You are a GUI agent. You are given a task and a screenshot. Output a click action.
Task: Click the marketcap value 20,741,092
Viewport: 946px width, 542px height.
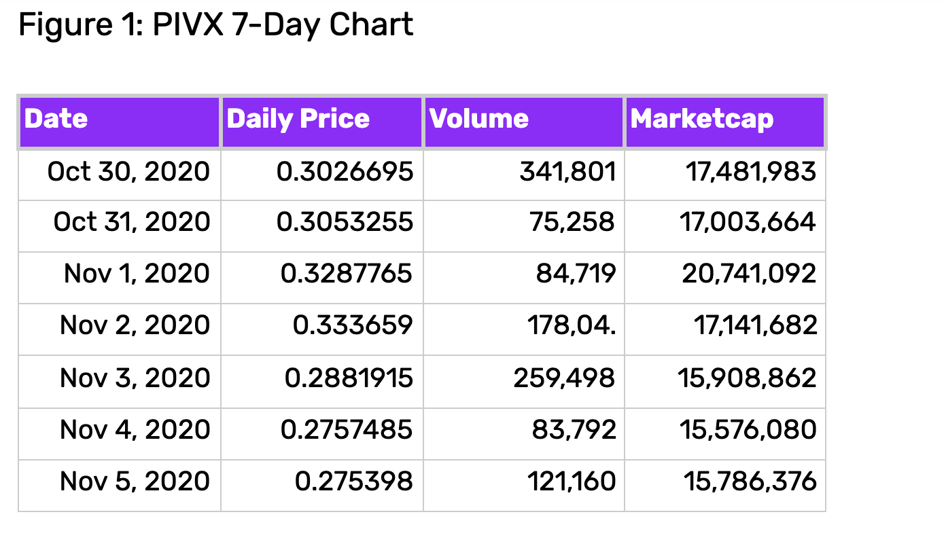coord(749,274)
